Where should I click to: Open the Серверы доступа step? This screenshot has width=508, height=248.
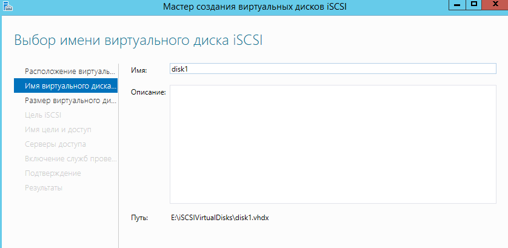tap(55, 144)
